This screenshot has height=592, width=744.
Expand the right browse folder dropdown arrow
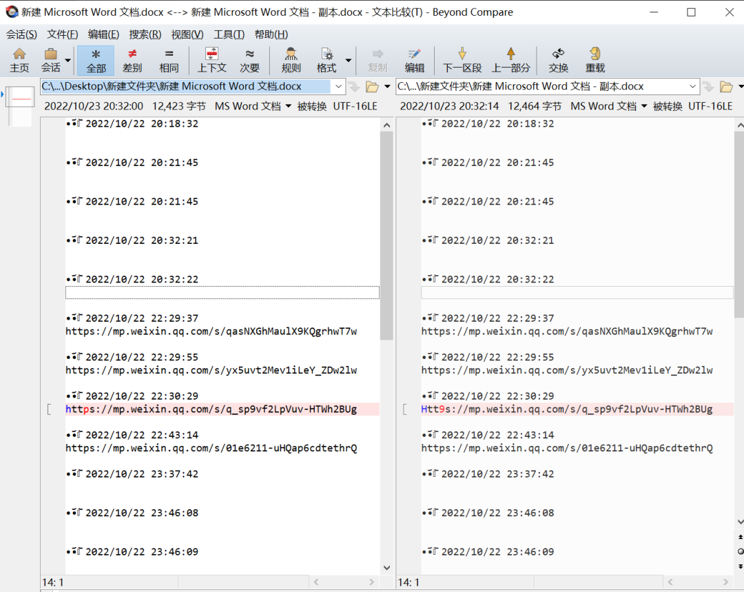pos(741,86)
